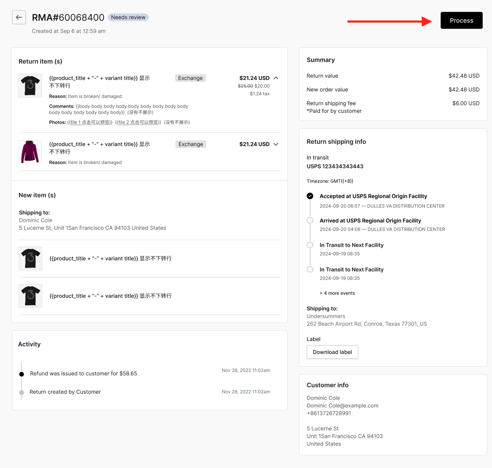The width and height of the screenshot is (492, 468).
Task: Click the Process button
Action: click(461, 20)
